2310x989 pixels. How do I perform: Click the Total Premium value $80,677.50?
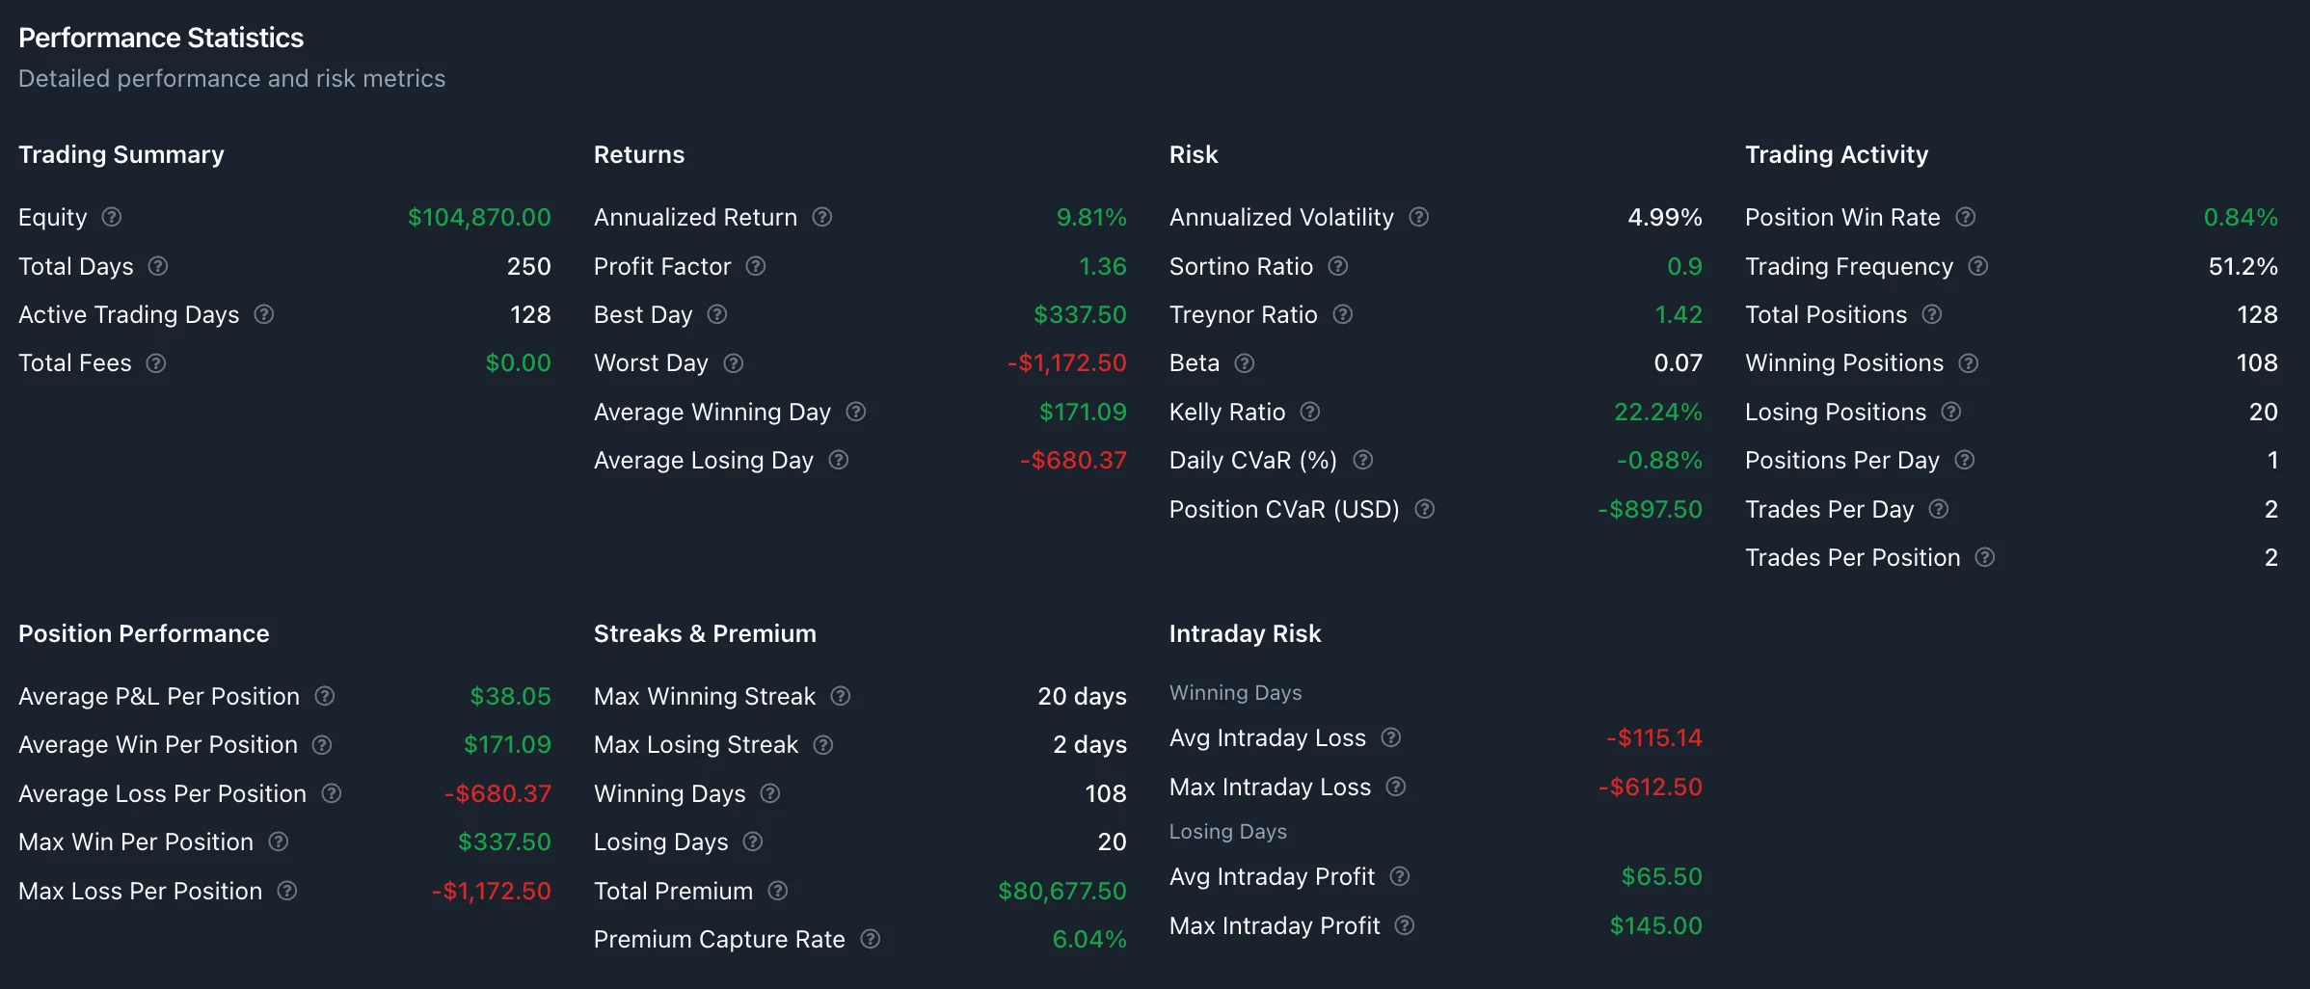click(x=1061, y=891)
